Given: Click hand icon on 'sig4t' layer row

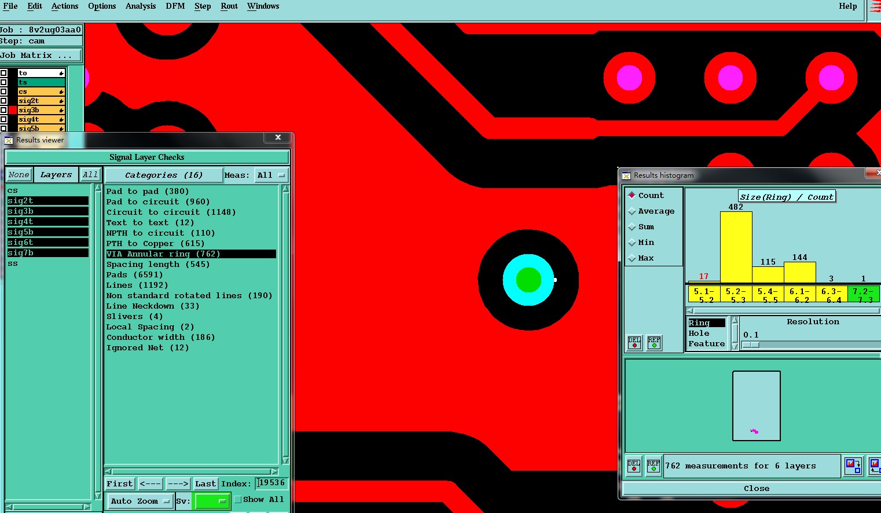Looking at the screenshot, I should (x=61, y=119).
